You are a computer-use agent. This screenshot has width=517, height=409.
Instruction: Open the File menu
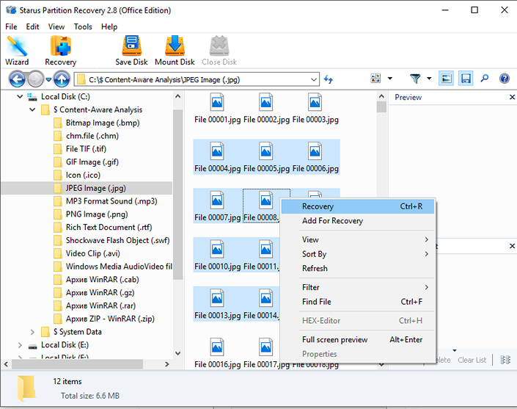tap(11, 26)
